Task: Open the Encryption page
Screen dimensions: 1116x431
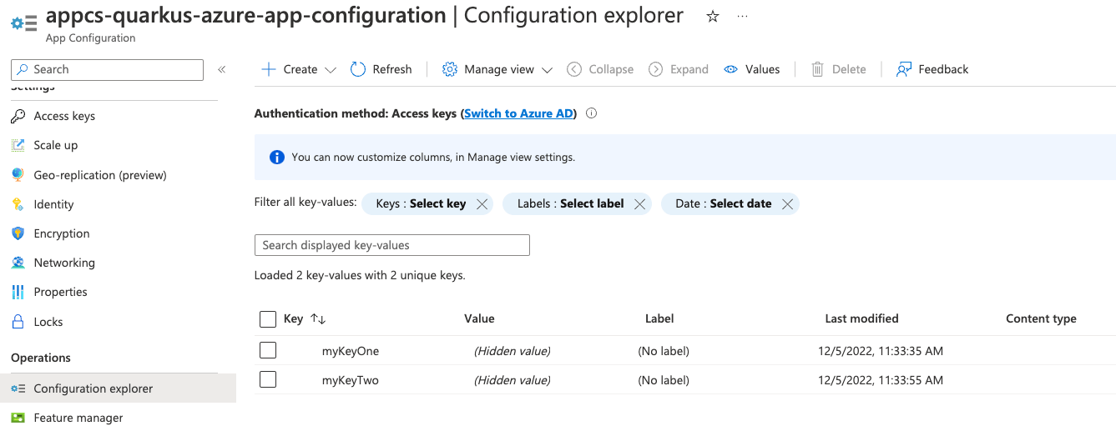Action: pos(62,233)
